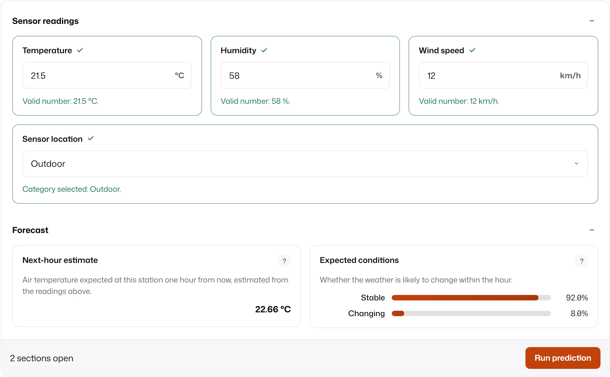
Task: Collapse the Forecast section
Action: click(592, 230)
